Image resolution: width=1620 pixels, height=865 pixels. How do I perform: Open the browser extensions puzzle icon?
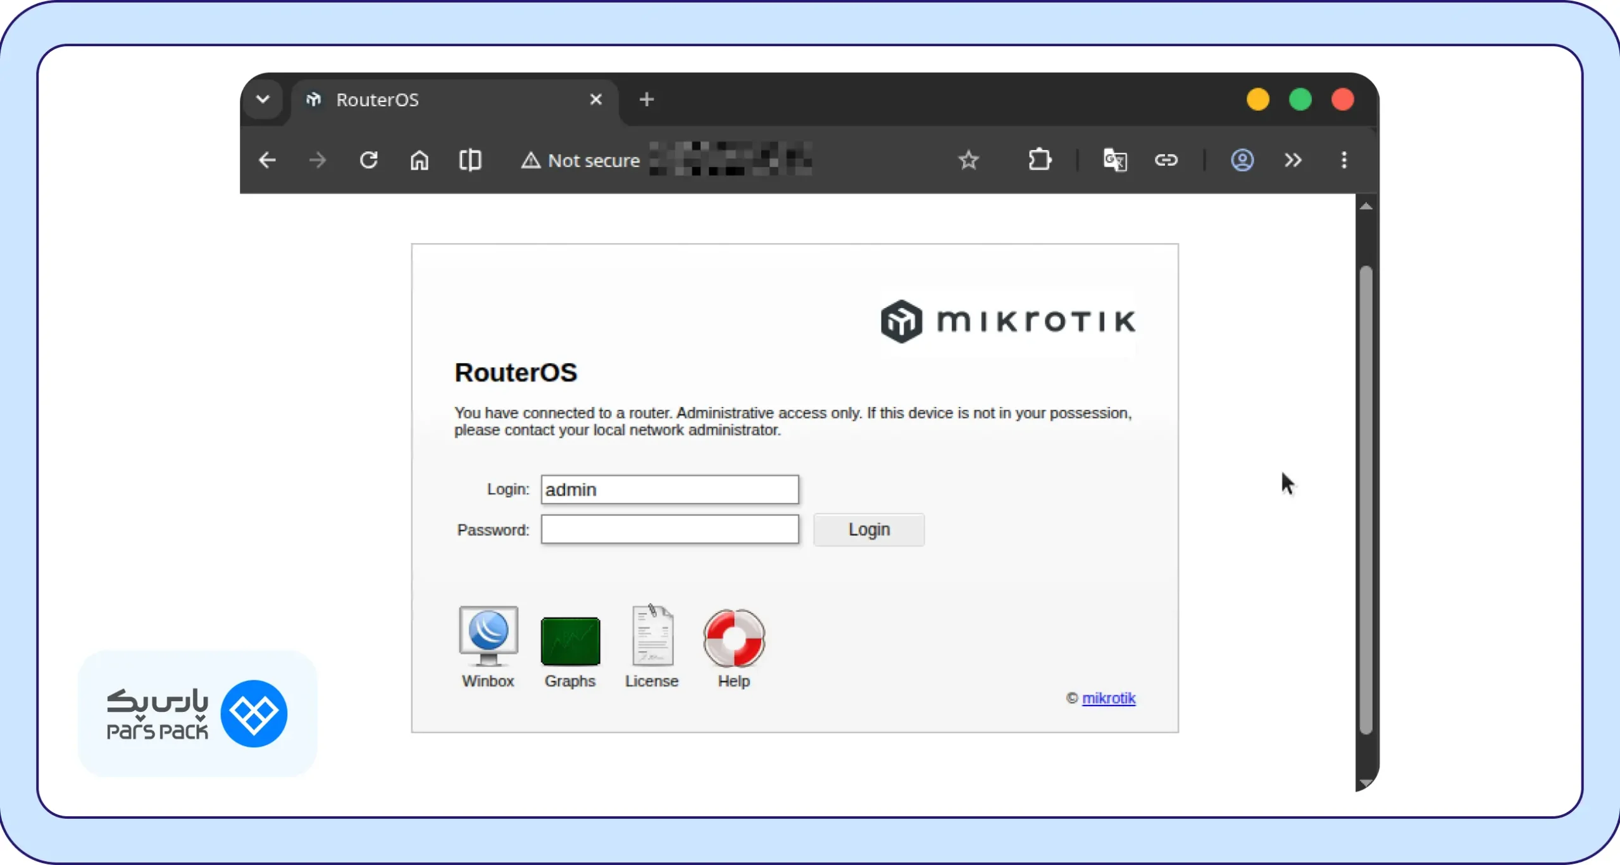click(x=1040, y=159)
